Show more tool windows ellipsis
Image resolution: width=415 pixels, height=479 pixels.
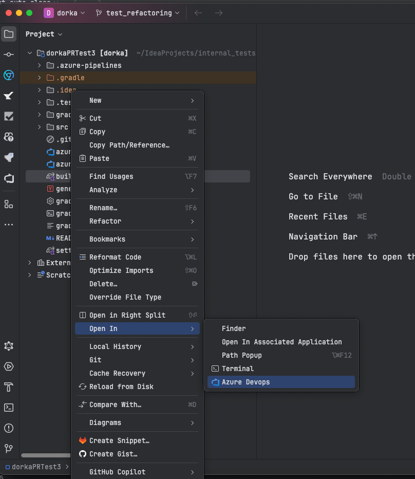click(x=9, y=225)
